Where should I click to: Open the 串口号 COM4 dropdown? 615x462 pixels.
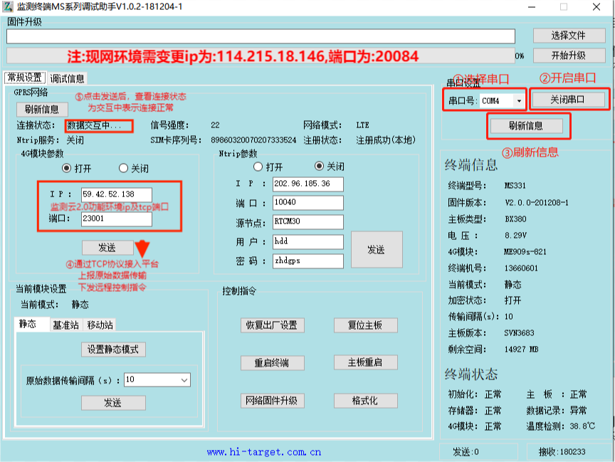519,101
